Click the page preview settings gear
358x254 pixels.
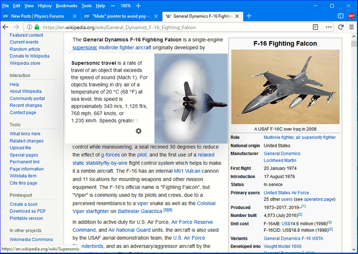139,131
